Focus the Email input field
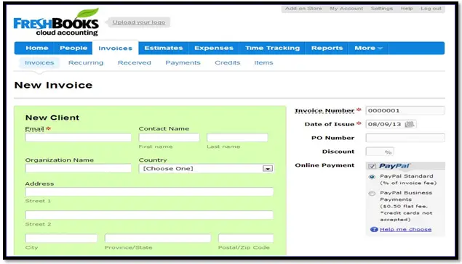The height and width of the screenshot is (264, 462). pos(78,137)
